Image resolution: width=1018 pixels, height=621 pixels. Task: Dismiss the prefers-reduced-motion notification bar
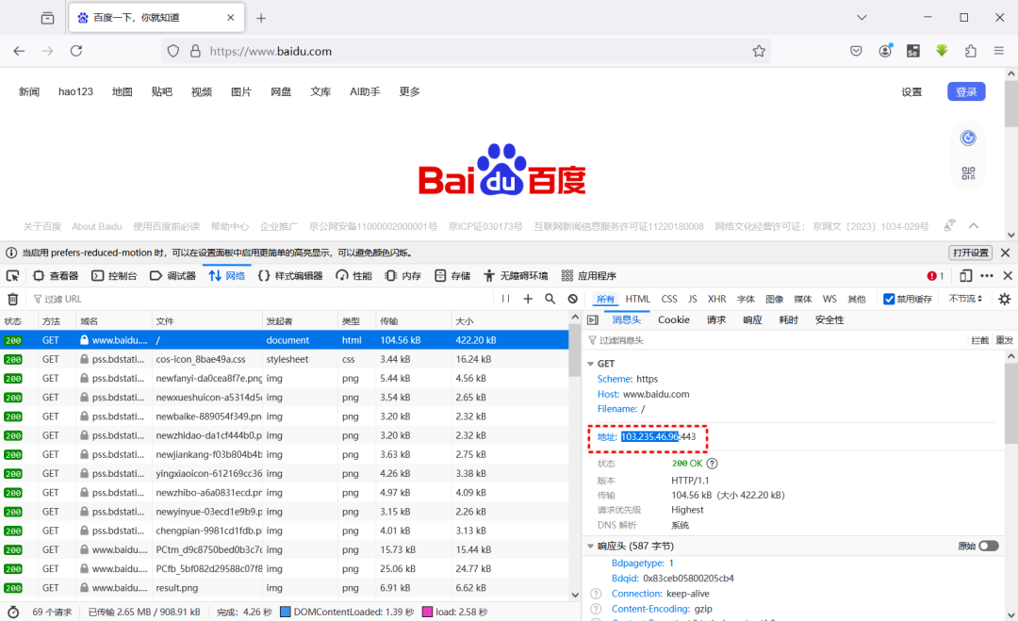pyautogui.click(x=1005, y=253)
